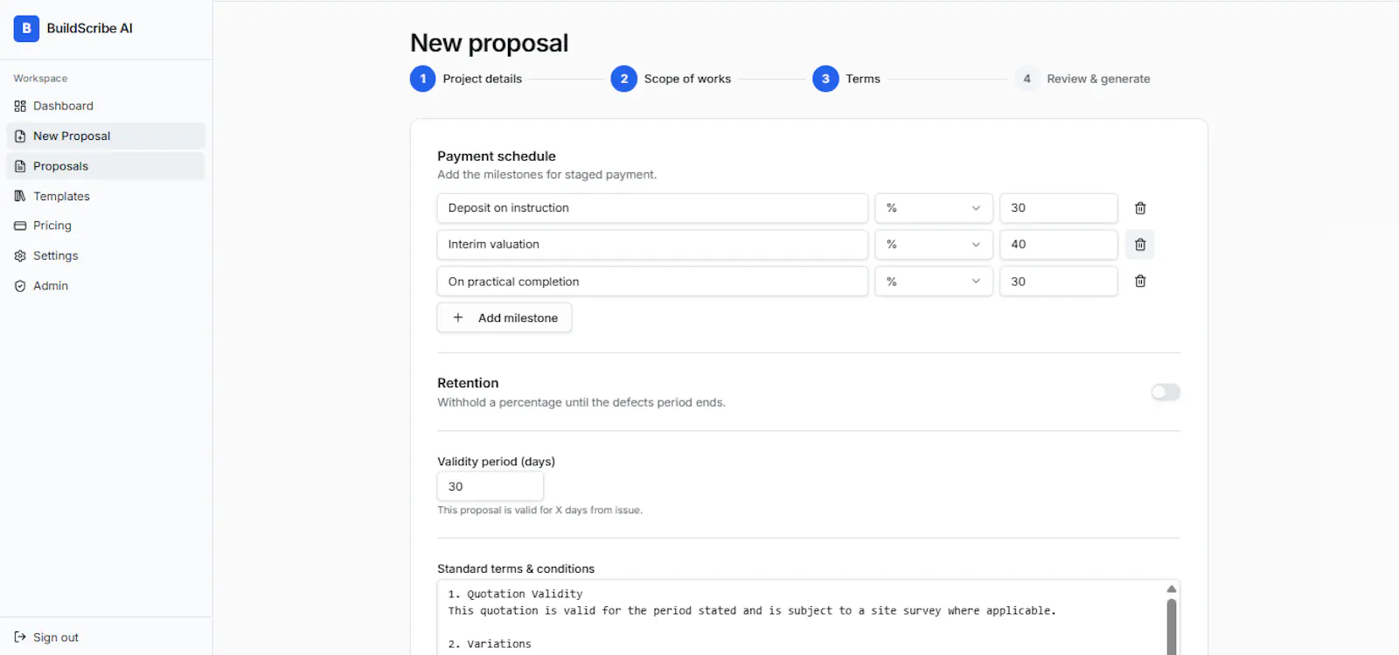The height and width of the screenshot is (655, 1399).
Task: Click the Sign out arrow icon
Action: coord(20,638)
